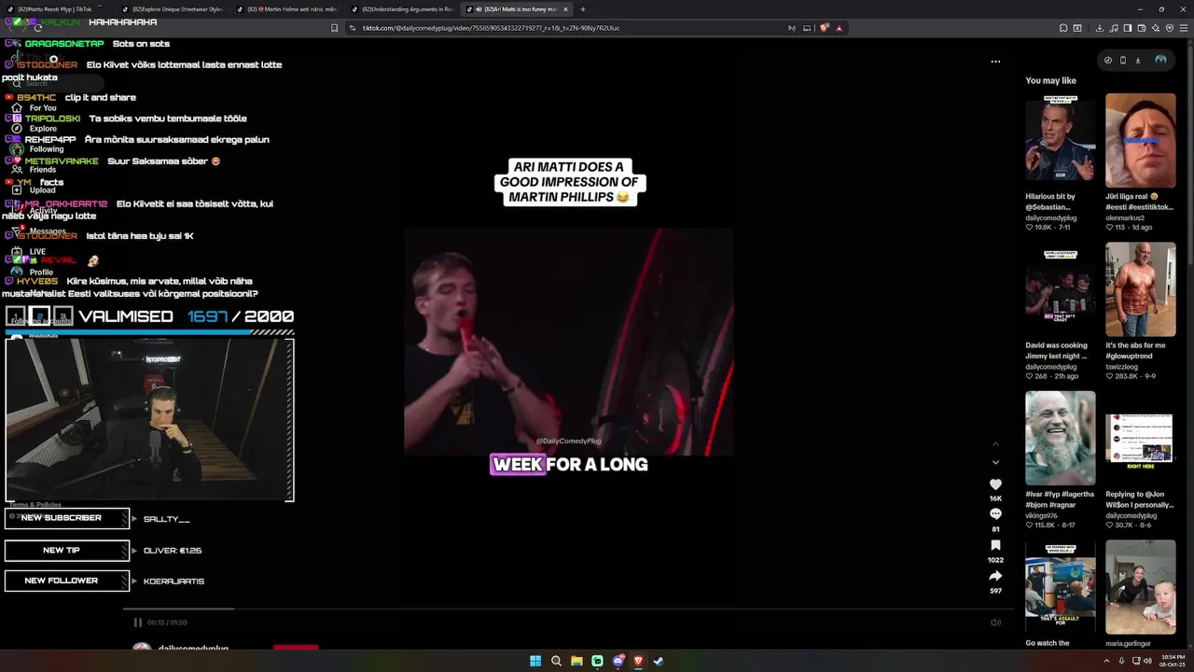Visit vikings976 creator link
This screenshot has height=672, width=1194.
(1041, 515)
